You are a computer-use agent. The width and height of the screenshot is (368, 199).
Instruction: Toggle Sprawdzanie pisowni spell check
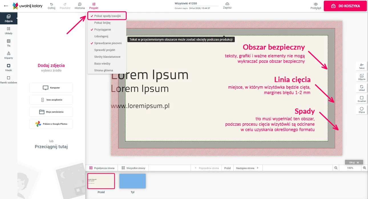click(x=108, y=43)
